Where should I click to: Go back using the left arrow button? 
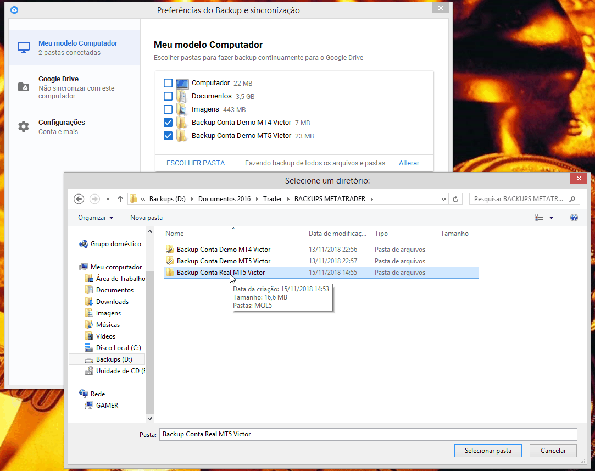pos(79,199)
